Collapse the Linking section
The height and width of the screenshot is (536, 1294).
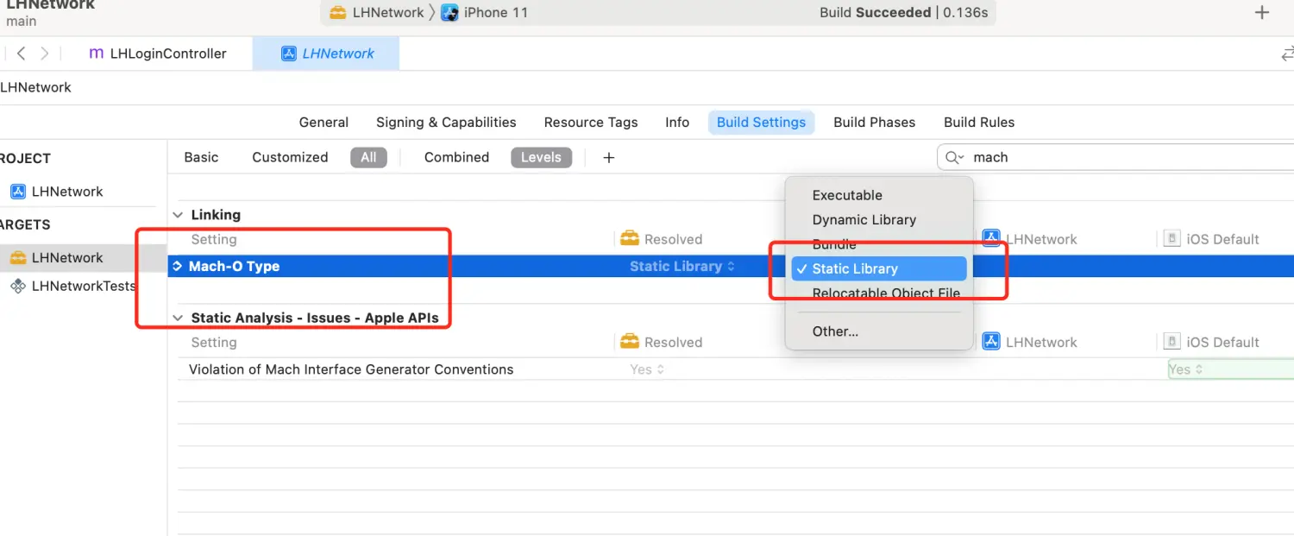point(179,215)
